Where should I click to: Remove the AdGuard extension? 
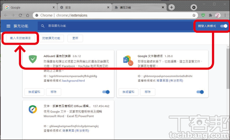54,92
